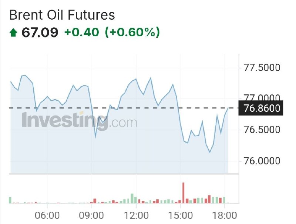Click the 06:00 time axis label
296x224 pixels.
click(x=47, y=215)
